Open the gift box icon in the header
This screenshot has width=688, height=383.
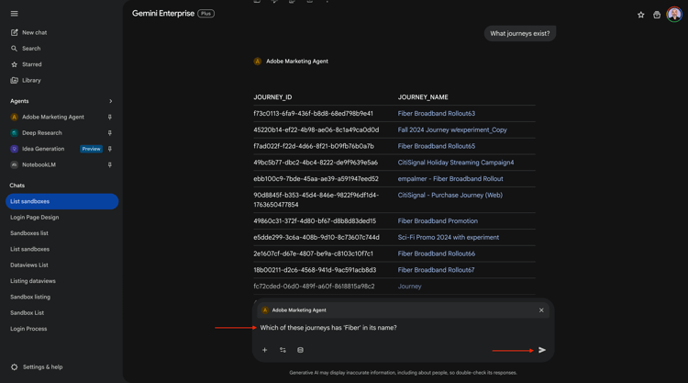tap(657, 15)
